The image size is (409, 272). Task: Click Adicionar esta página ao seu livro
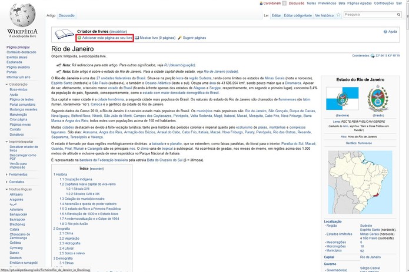[x=107, y=38]
